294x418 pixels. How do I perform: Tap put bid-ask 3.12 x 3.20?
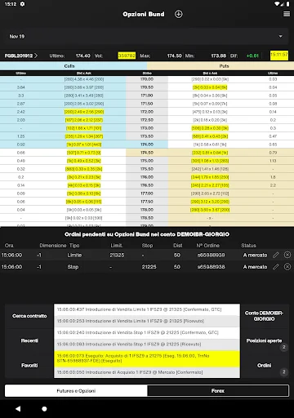coord(210,202)
